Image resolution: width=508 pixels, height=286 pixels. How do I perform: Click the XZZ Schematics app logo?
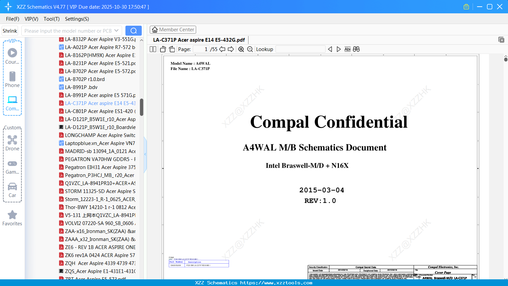click(8, 7)
